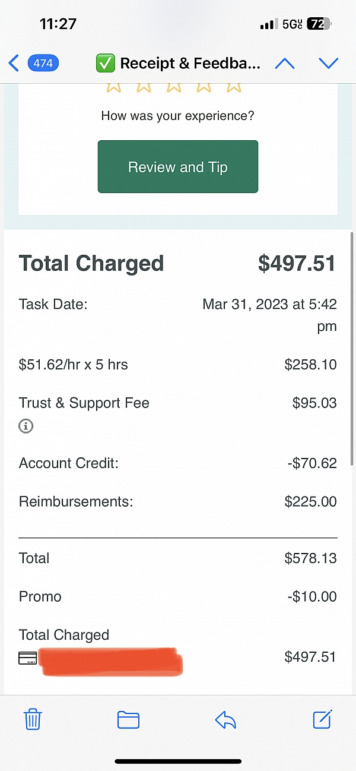Go to previous message with up arrow
The image size is (356, 771).
pyautogui.click(x=285, y=64)
